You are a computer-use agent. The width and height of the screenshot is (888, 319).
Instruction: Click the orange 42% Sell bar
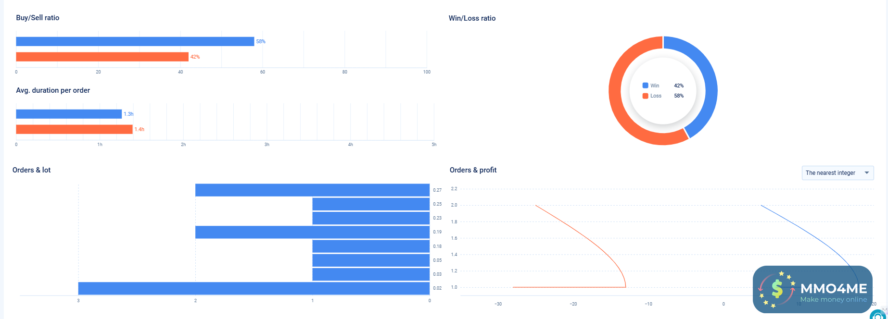[x=102, y=57]
